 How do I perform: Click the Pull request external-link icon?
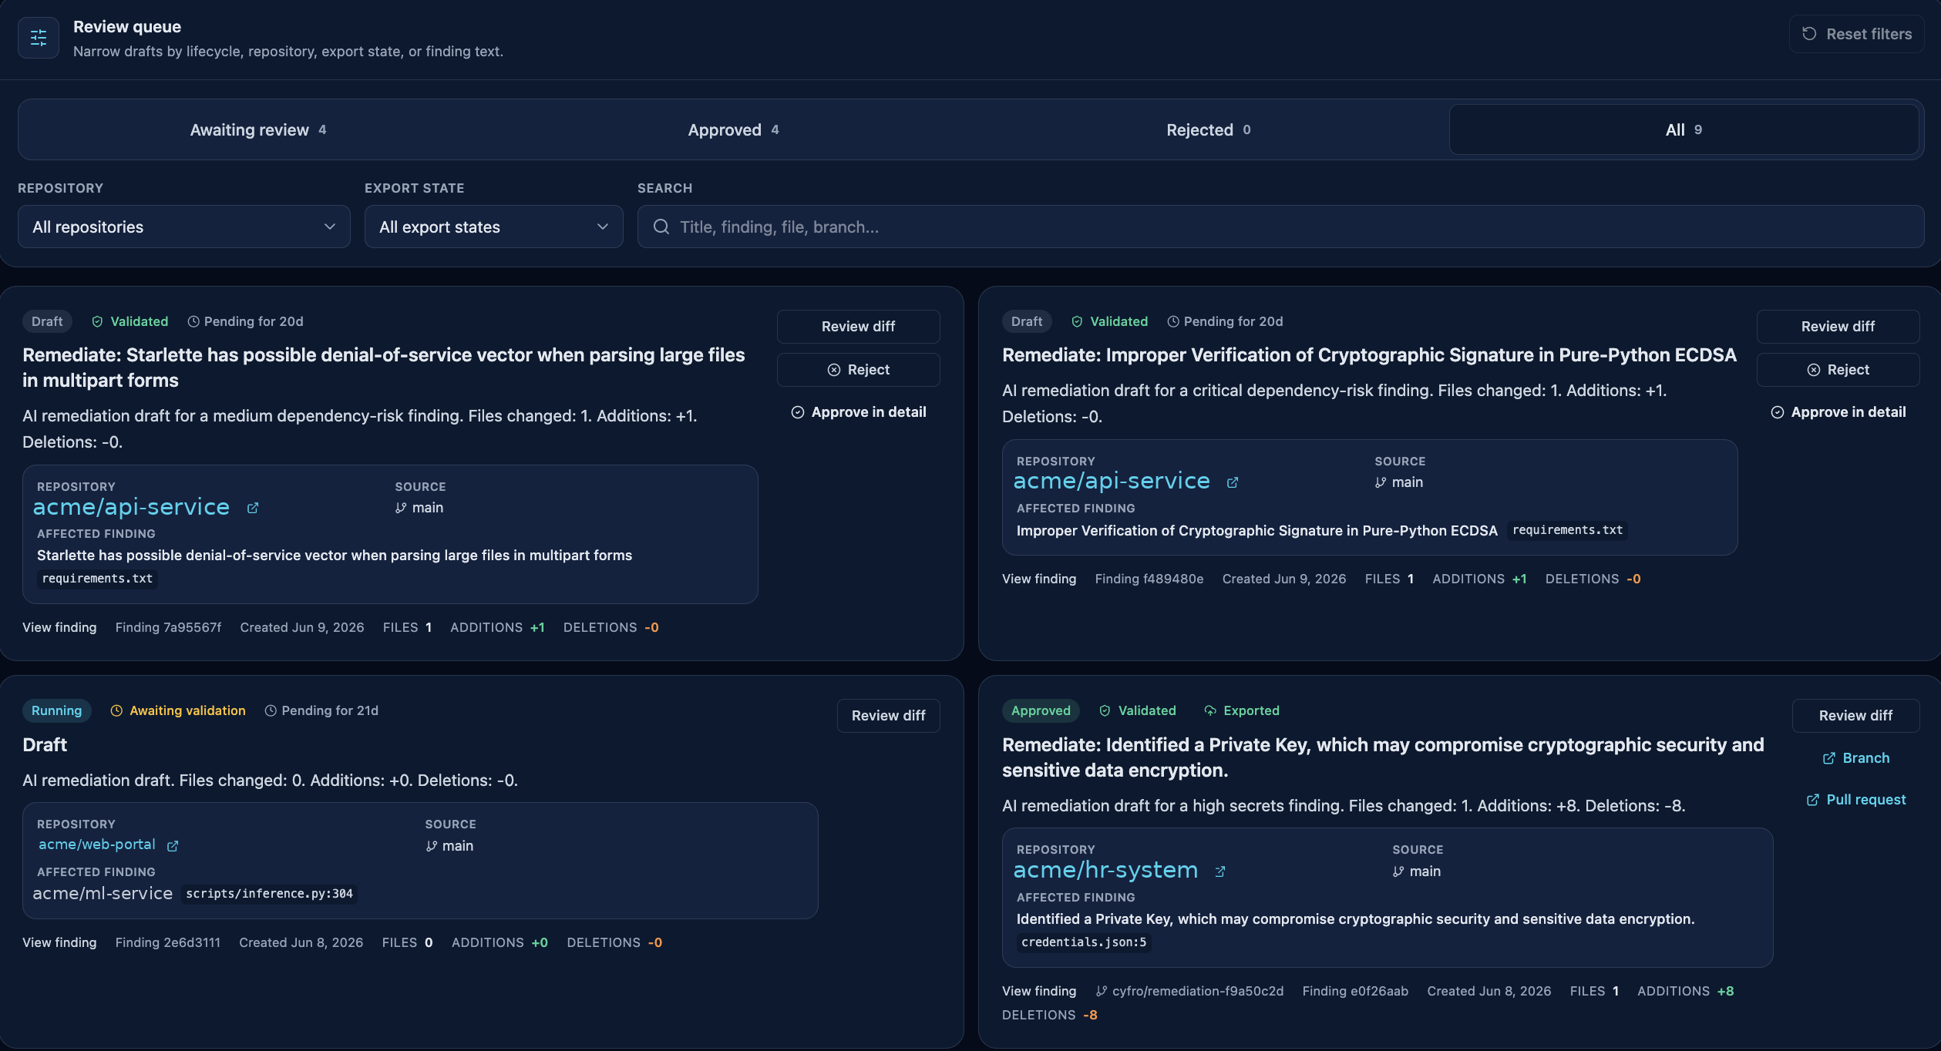(1812, 800)
